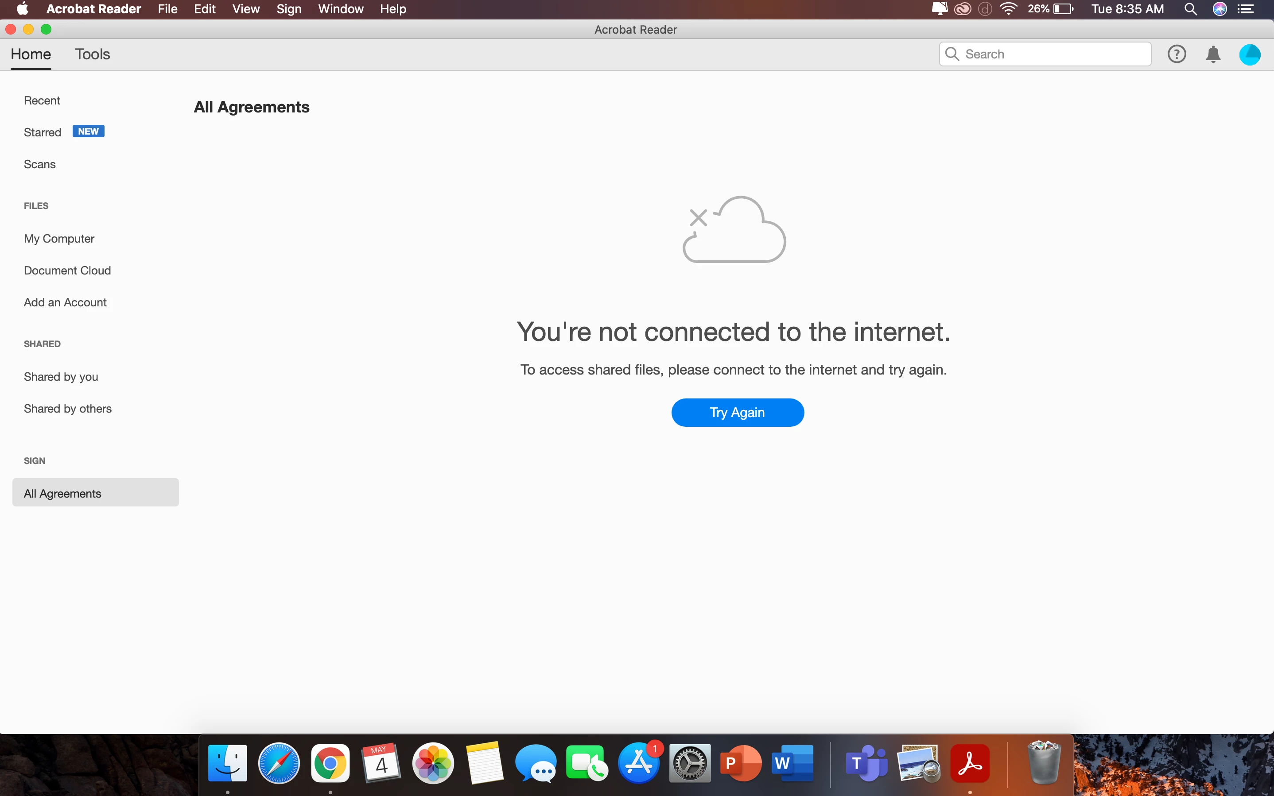1274x796 pixels.
Task: Open the Window menu
Action: point(340,9)
